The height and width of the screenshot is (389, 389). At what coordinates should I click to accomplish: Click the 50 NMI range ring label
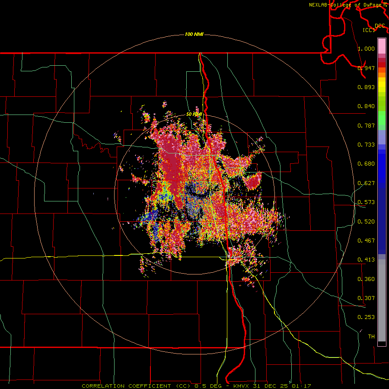194,114
